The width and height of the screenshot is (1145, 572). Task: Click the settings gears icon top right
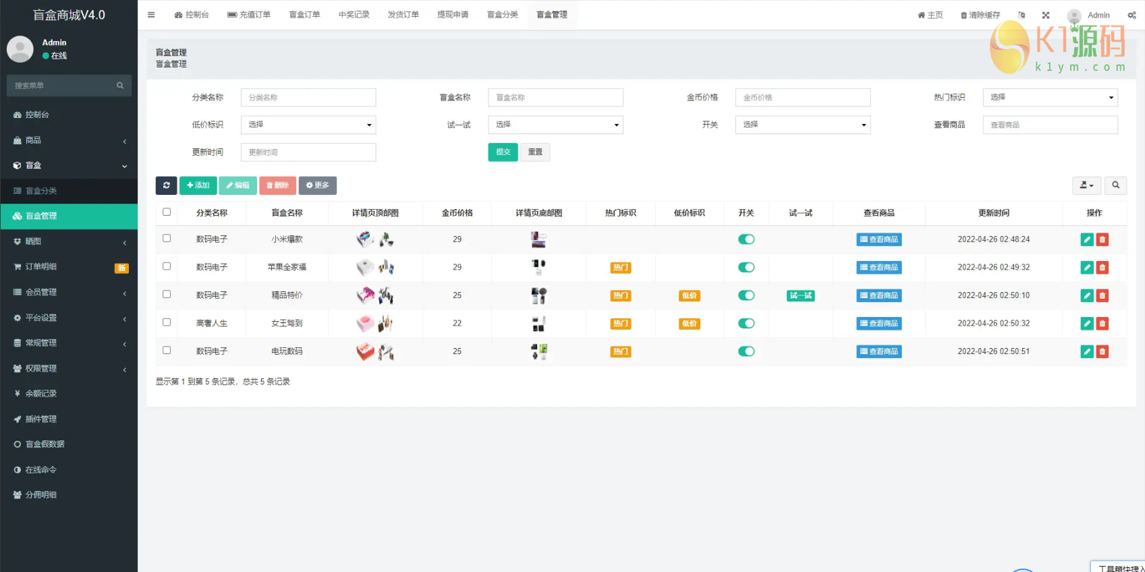tap(1132, 15)
